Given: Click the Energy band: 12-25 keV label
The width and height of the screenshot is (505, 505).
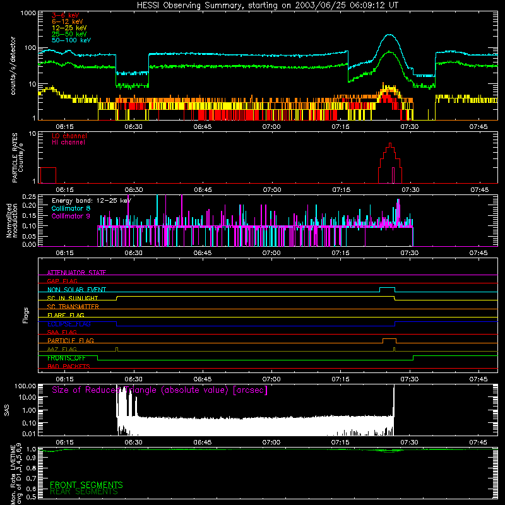Looking at the screenshot, I should point(92,201).
